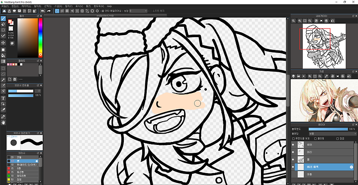This screenshot has height=185, width=358.
Task: Click the red view box in Navigator thumbnail
Action: click(315, 39)
